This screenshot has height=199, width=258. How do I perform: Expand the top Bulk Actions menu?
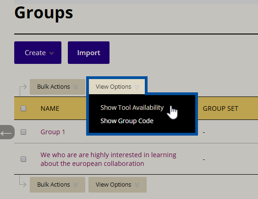coord(57,87)
